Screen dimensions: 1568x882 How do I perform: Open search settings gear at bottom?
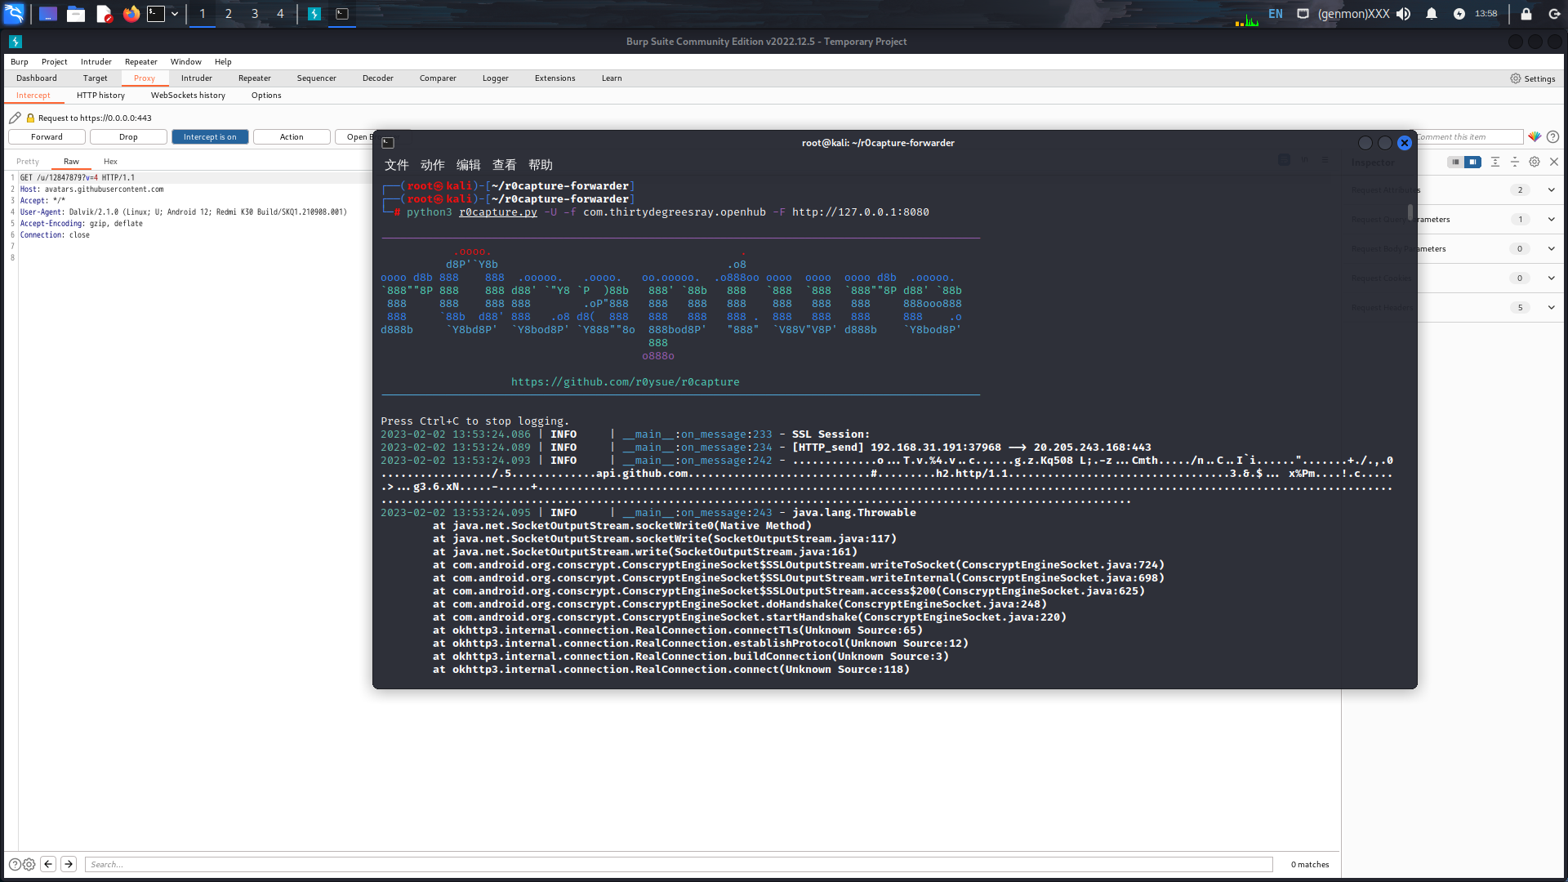[x=29, y=864]
